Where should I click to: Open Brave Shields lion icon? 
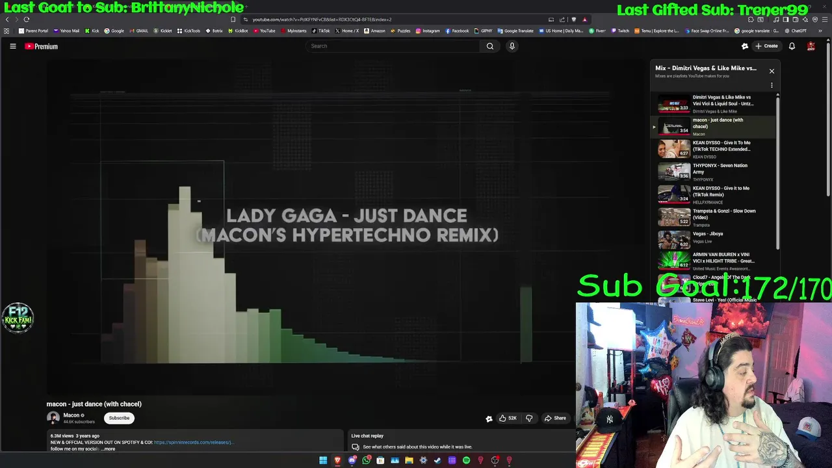point(573,19)
